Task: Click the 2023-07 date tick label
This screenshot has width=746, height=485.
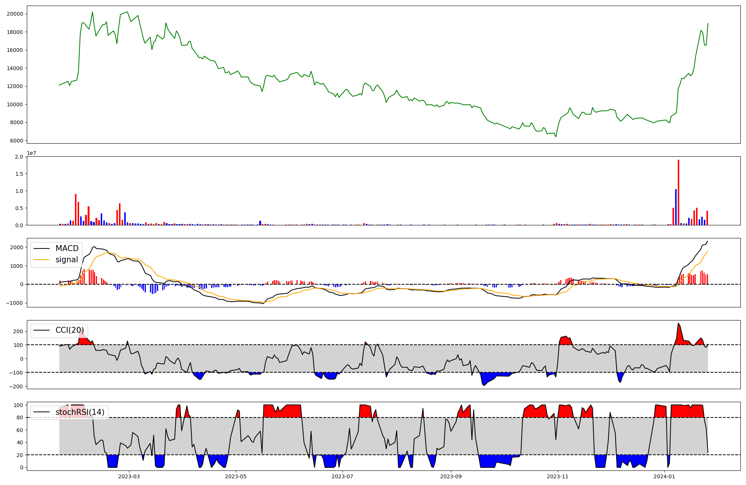Action: tap(342, 476)
